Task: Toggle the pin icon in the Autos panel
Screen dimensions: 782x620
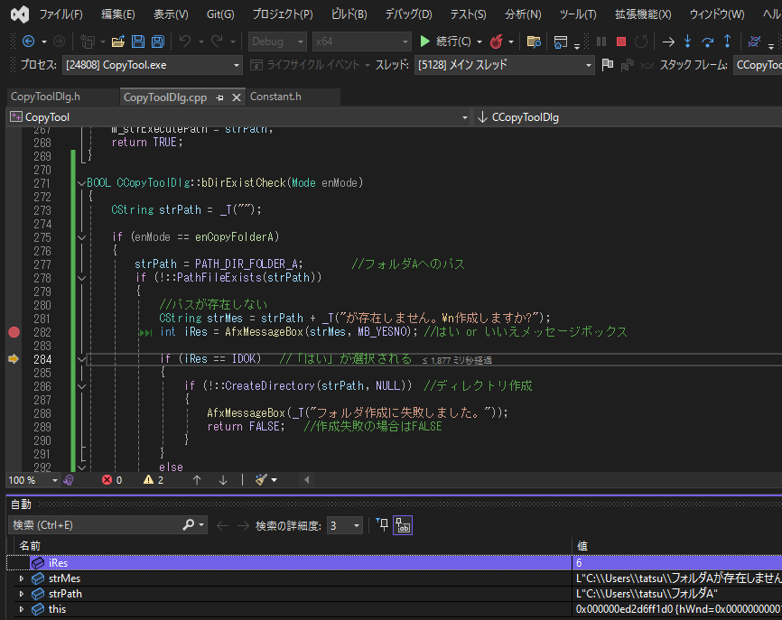Action: click(x=382, y=525)
